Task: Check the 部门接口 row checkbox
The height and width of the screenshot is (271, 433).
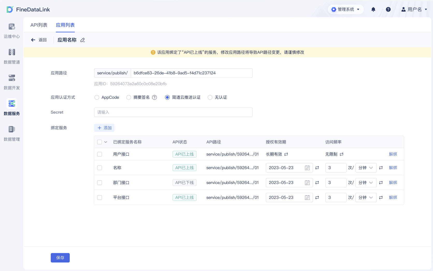Action: [99, 183]
